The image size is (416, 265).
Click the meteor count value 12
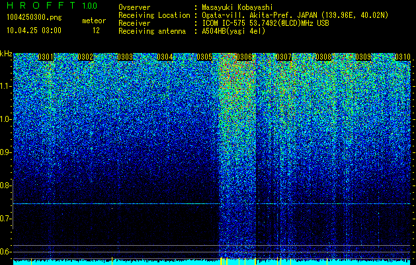(96, 30)
